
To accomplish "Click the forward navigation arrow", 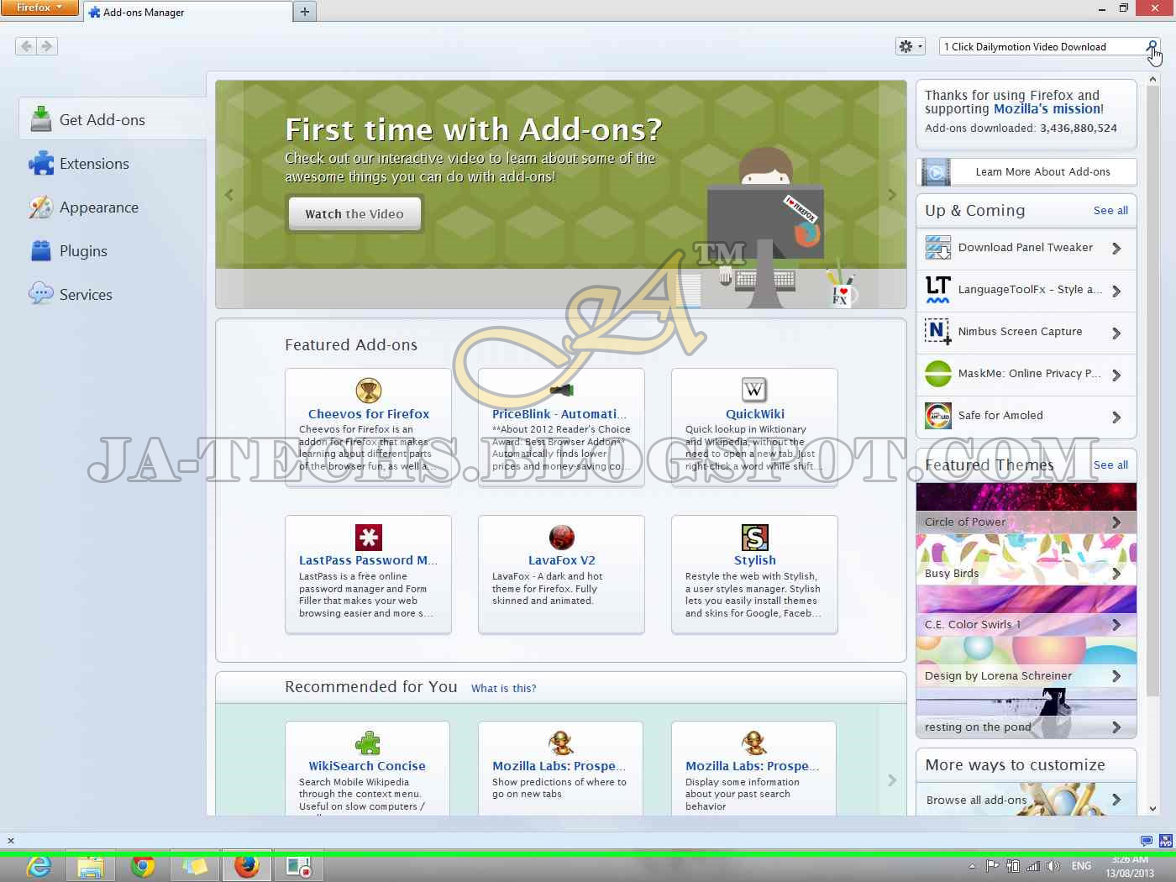I will pyautogui.click(x=47, y=46).
